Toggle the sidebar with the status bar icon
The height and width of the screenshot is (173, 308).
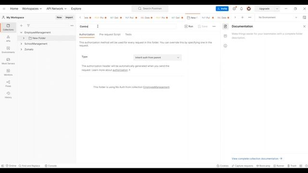pyautogui.click(x=2, y=166)
